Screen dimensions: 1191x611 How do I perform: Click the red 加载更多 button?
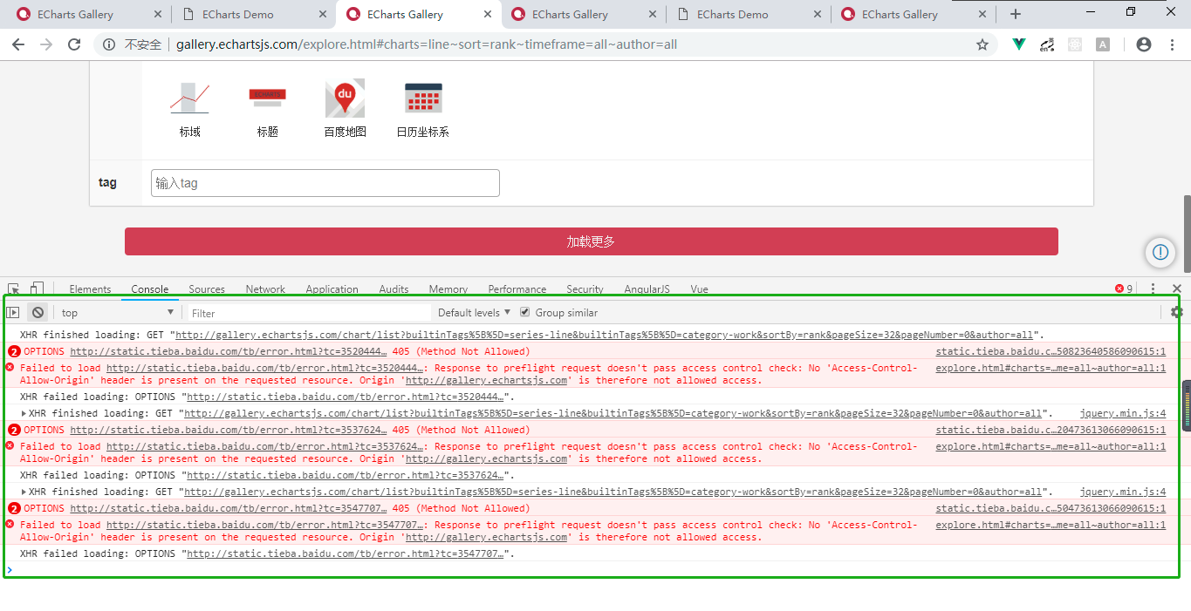591,241
